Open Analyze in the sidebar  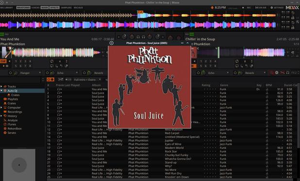pyautogui.click(x=13, y=120)
